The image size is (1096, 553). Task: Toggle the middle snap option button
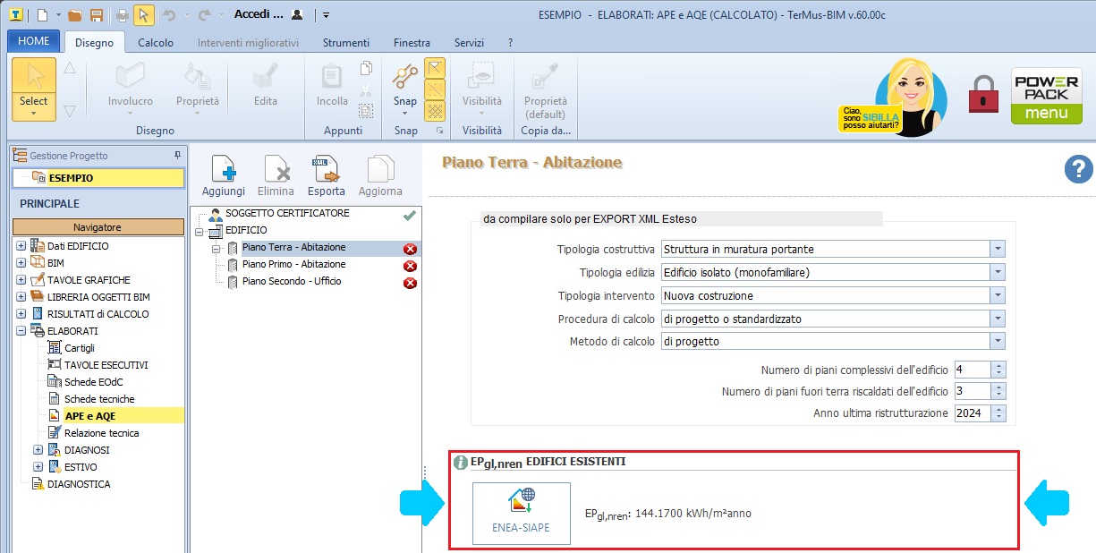(x=435, y=89)
